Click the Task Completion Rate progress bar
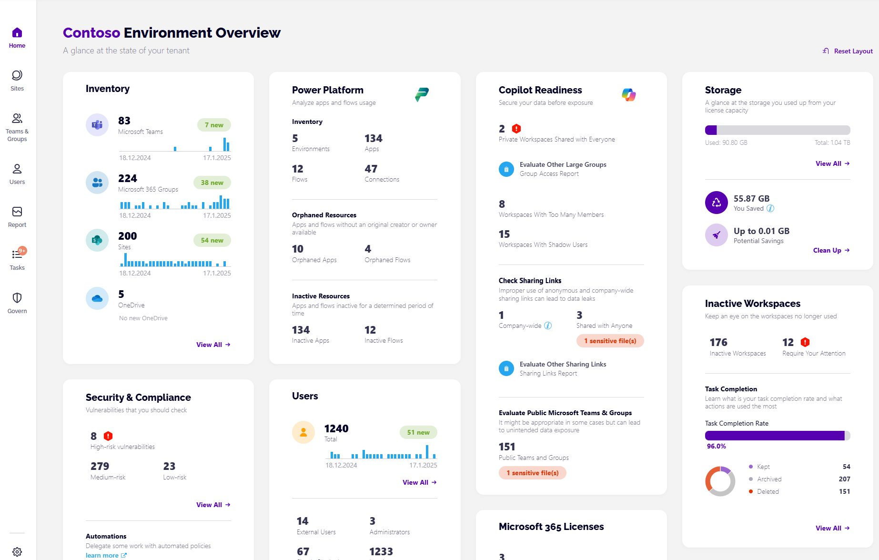Screen dimensions: 879x560 (777, 435)
